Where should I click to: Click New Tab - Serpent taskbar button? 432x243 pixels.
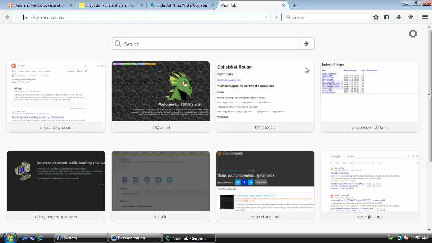(189, 238)
